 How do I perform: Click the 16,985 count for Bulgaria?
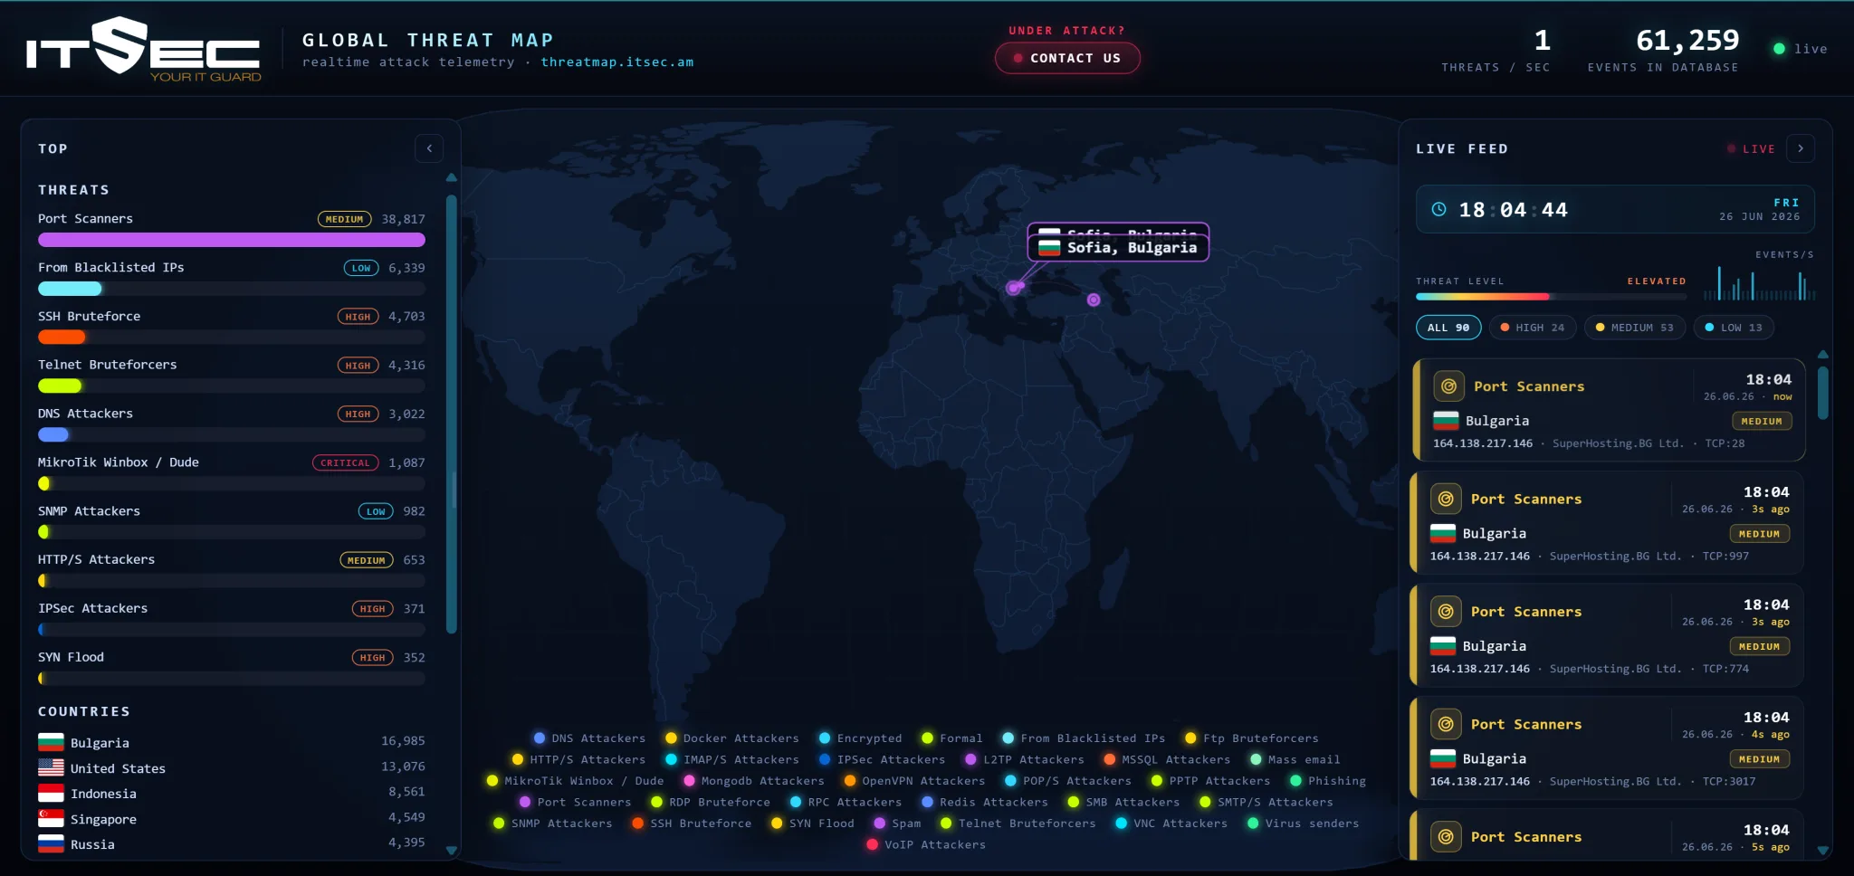(x=403, y=741)
